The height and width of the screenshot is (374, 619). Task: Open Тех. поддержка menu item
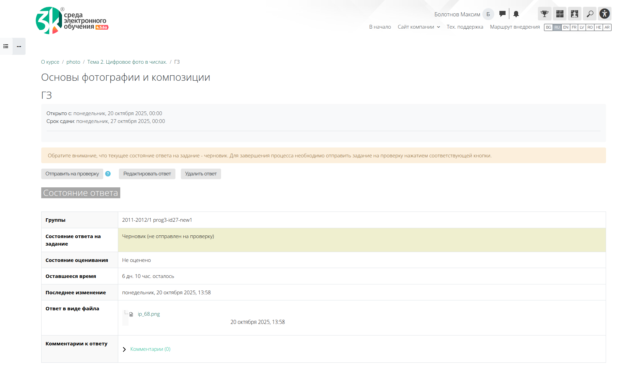(465, 27)
